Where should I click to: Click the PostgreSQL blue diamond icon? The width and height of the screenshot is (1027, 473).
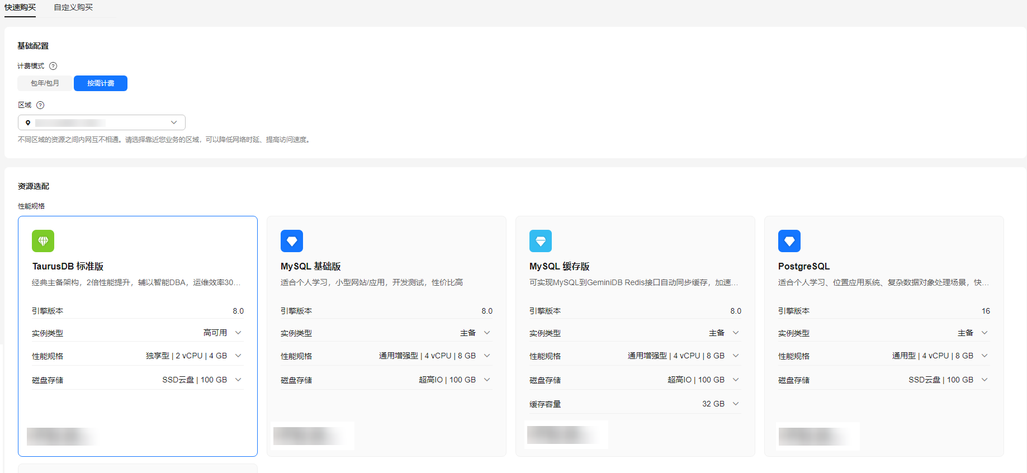(x=789, y=241)
